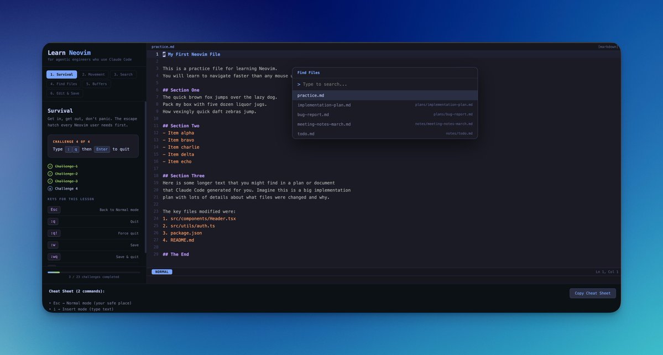The width and height of the screenshot is (663, 355).
Task: Switch to the 3. Search lesson tab
Action: click(123, 75)
